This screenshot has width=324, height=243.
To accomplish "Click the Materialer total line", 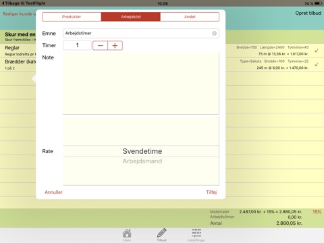I will tap(256, 212).
